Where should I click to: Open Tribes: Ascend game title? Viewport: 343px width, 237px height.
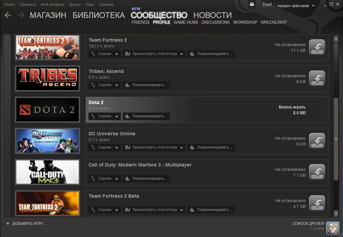click(x=106, y=71)
